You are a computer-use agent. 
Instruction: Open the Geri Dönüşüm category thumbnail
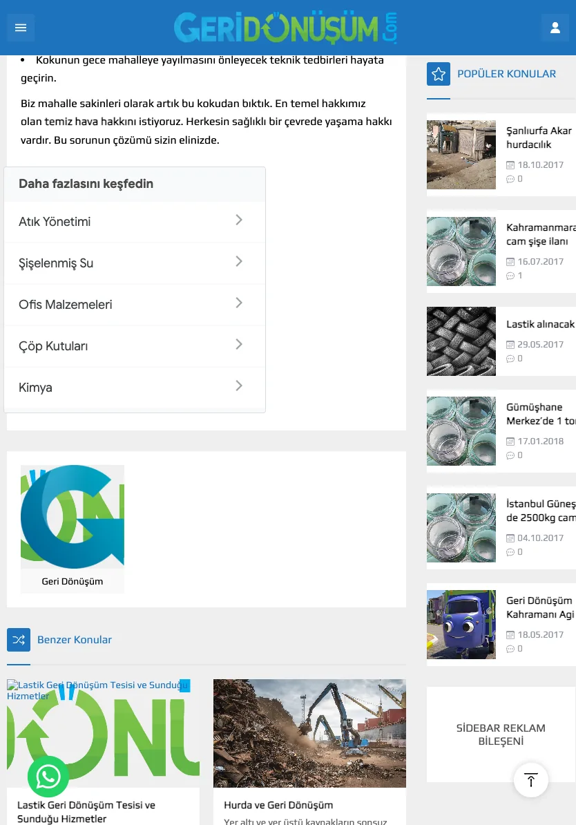(73, 517)
